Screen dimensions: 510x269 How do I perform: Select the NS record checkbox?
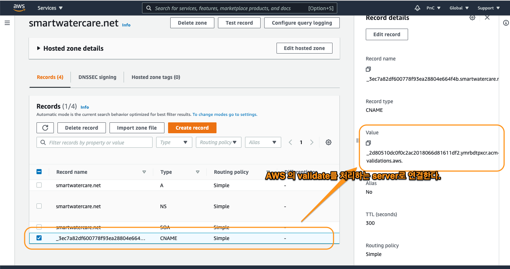(39, 206)
